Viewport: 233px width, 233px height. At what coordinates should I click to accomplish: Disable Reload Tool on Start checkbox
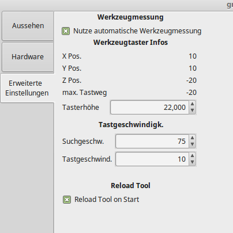click(67, 200)
